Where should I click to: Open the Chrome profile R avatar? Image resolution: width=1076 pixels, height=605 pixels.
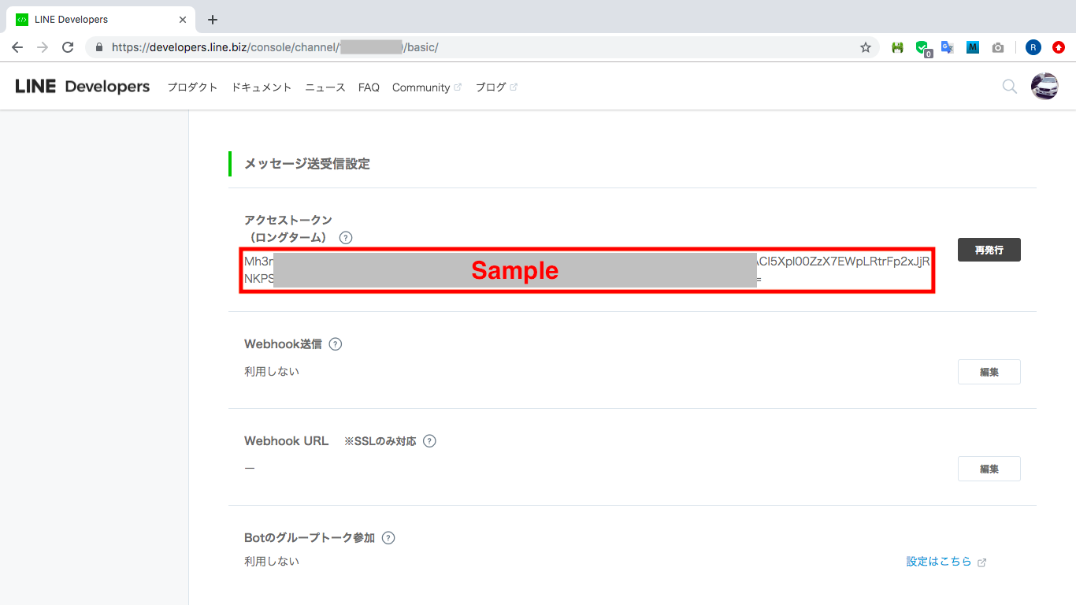(x=1033, y=47)
